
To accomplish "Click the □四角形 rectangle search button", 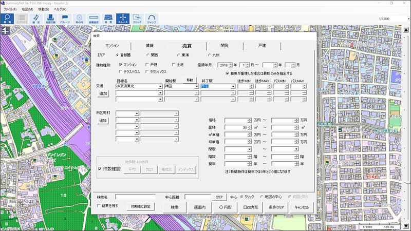I will point(251,207).
